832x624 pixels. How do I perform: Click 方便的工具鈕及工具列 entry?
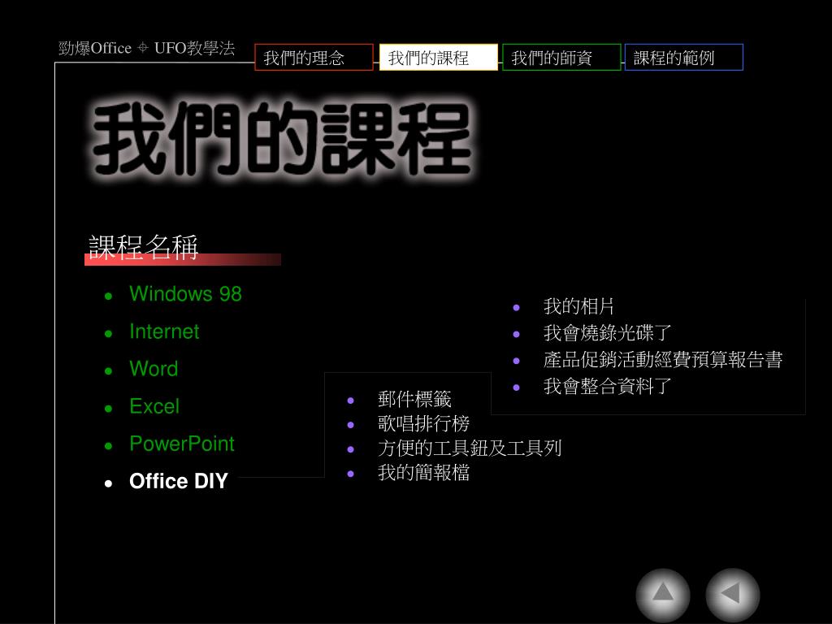(x=470, y=448)
